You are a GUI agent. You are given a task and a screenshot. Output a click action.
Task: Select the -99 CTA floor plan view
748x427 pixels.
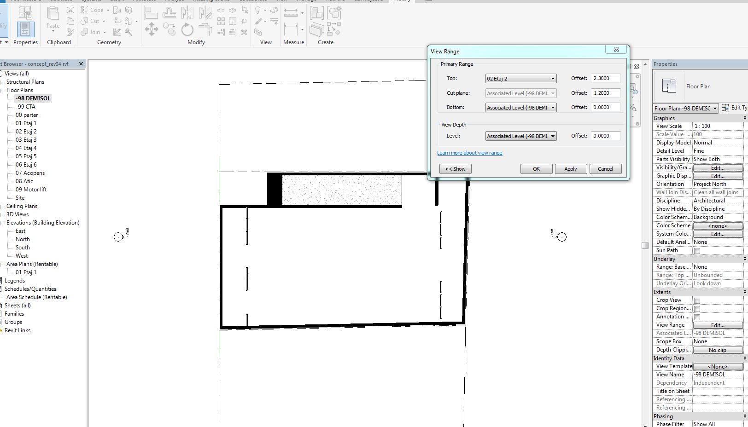click(x=25, y=107)
